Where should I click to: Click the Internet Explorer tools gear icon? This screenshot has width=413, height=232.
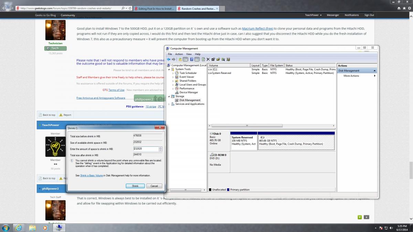point(409,8)
